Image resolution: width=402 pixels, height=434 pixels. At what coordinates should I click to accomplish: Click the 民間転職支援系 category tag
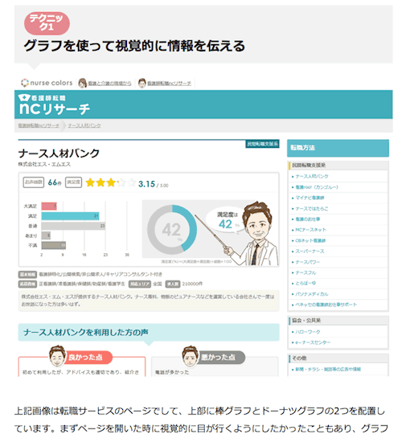(262, 144)
